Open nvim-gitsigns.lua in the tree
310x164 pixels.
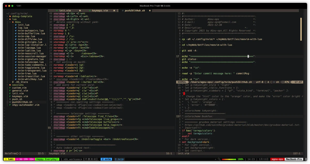tap(30, 42)
